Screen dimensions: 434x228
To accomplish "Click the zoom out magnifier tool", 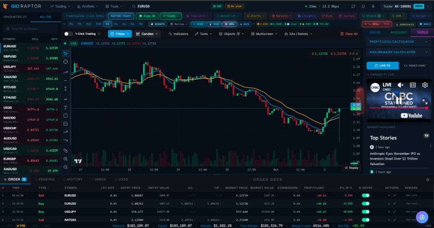I will [66, 167].
